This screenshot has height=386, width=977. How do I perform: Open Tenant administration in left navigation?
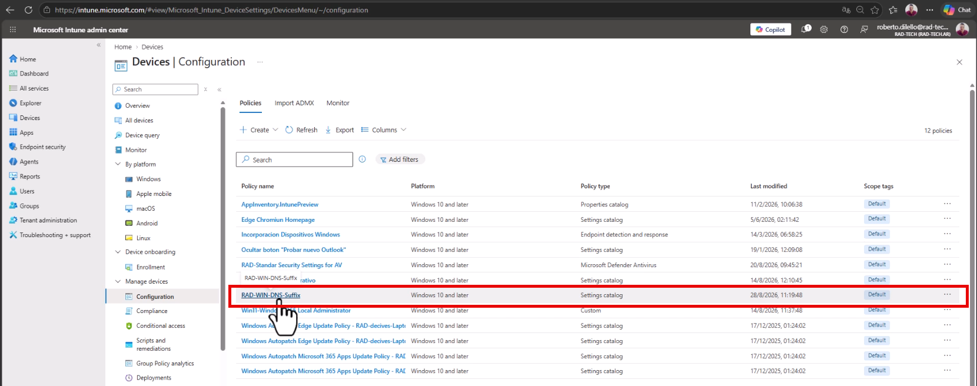(x=43, y=220)
